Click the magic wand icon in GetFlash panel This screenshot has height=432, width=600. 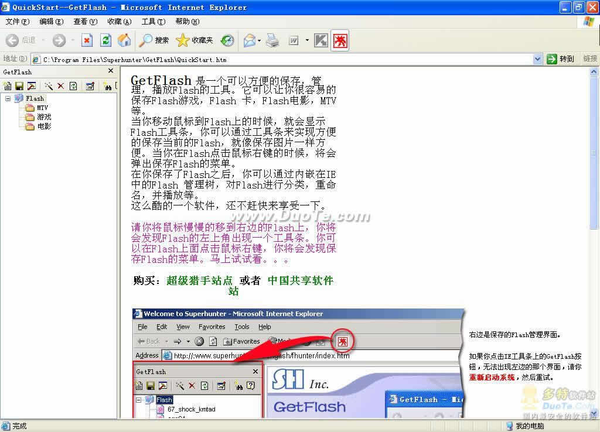49,86
